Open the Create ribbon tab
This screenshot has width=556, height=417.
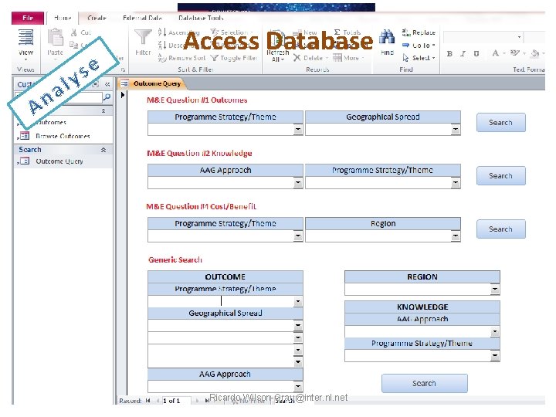coord(97,18)
